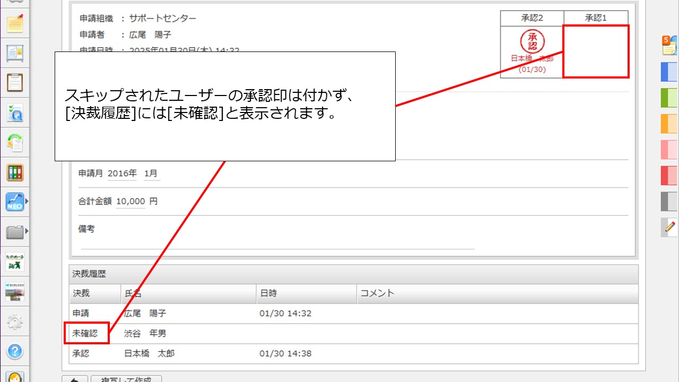This screenshot has height=382, width=679.
Task: Click the 承認2 column header in approval table
Action: (532, 18)
